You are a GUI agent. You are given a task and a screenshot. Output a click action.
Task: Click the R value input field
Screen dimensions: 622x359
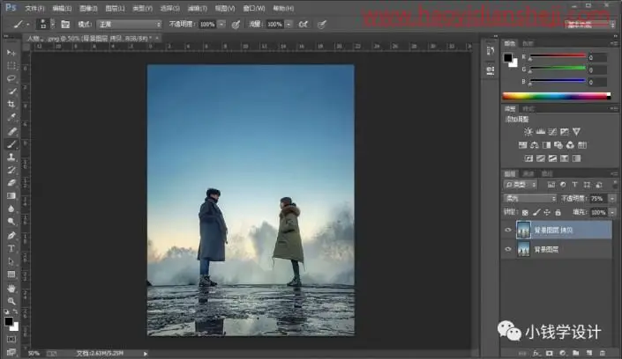597,58
